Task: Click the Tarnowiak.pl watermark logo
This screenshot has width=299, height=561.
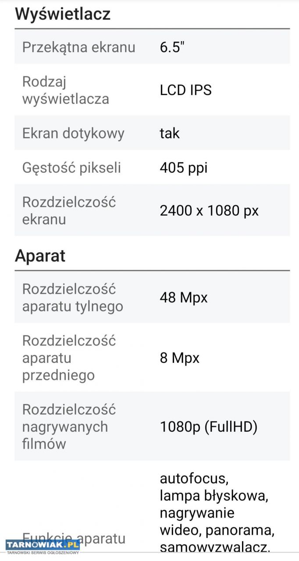Action: point(43,546)
